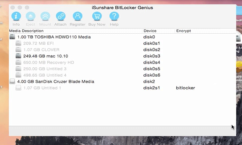
Task: Select the SanDisk Cruzer Blade drive icon
Action: [12, 81]
